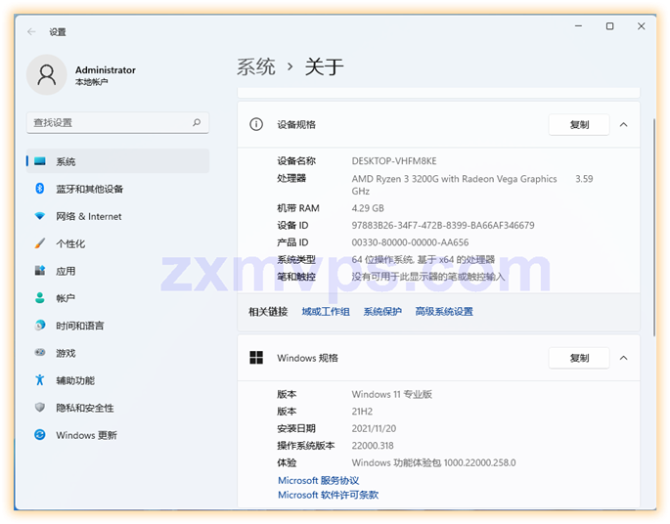Copy device specs with 复制 button
This screenshot has height=524, width=670.
579,125
